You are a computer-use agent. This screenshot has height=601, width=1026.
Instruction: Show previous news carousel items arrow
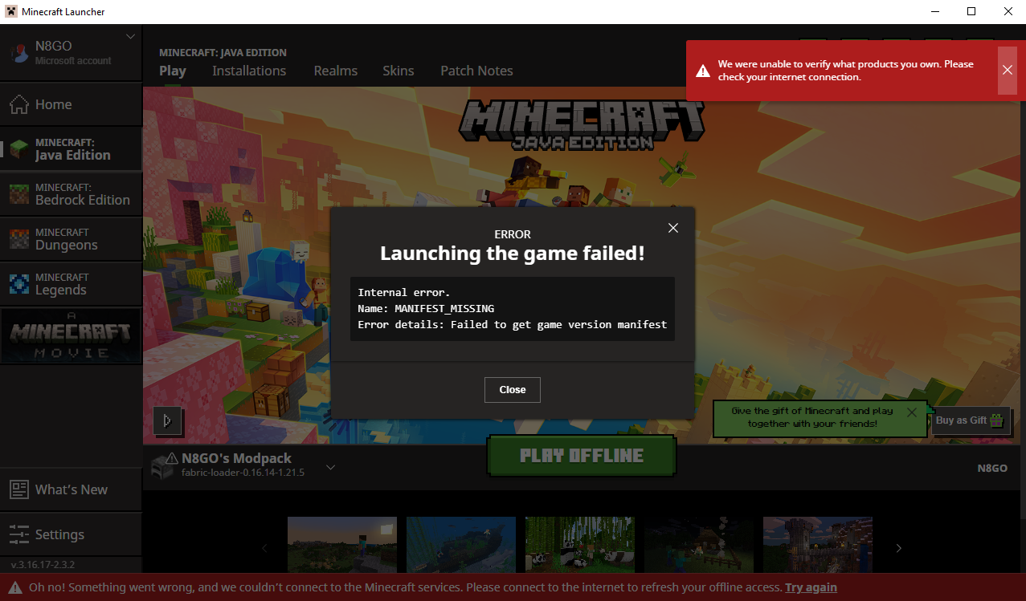(x=265, y=548)
